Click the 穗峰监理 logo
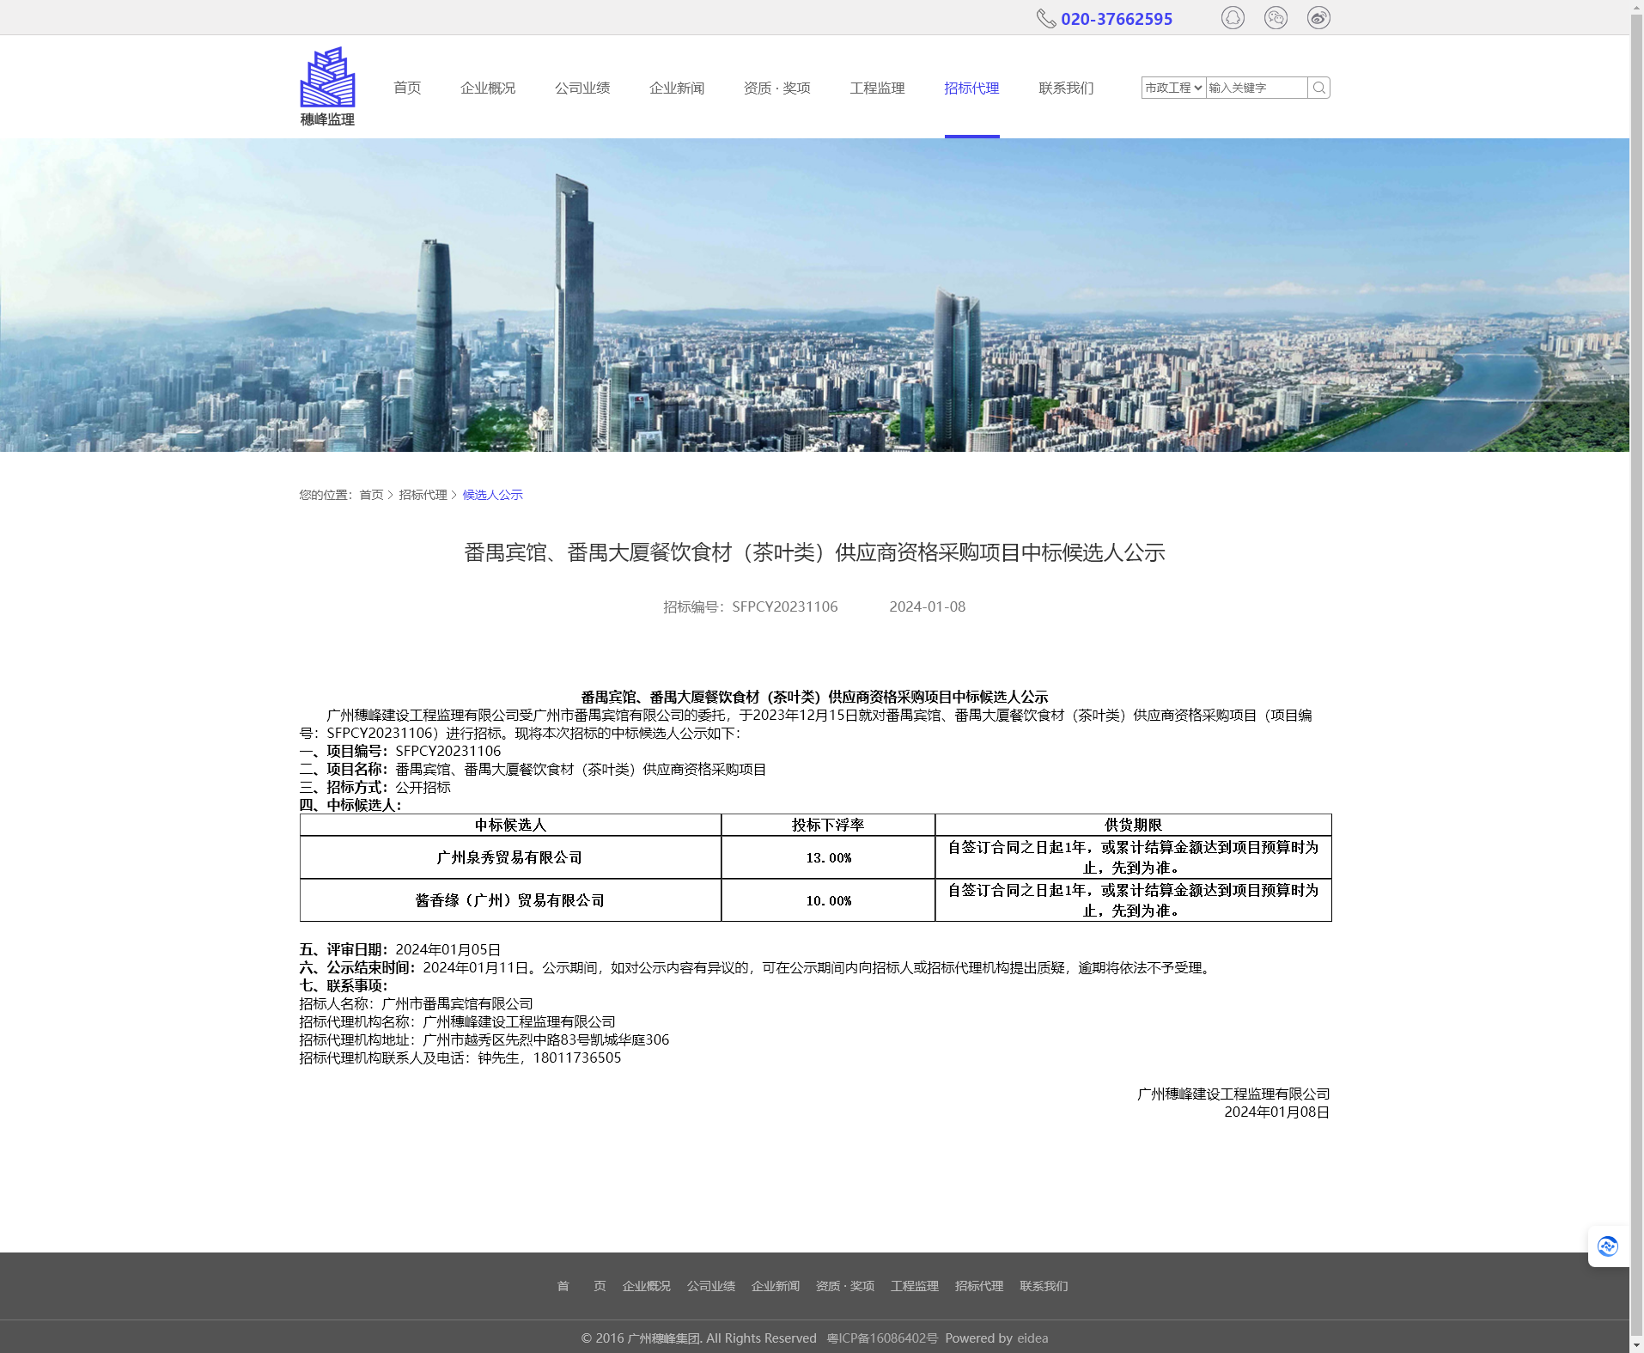Image resolution: width=1644 pixels, height=1353 pixels. [327, 87]
